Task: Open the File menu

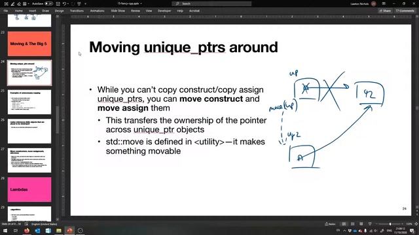Action: (x=6, y=11)
